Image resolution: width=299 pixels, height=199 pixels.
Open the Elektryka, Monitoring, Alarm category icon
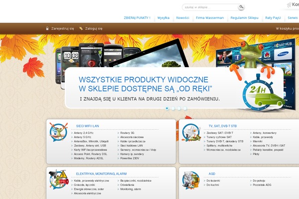58,180
